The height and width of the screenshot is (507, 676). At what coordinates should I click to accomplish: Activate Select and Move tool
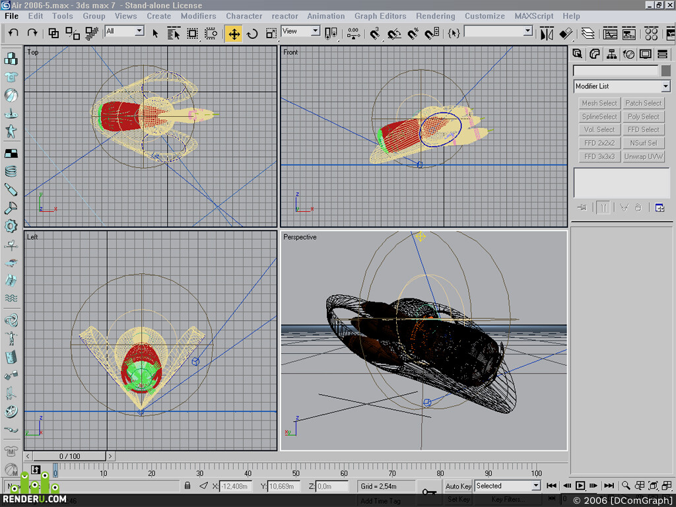[233, 33]
